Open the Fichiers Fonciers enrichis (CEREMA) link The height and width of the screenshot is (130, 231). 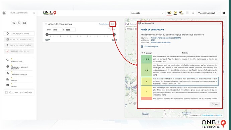(166, 38)
